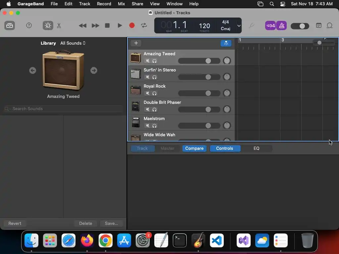Go to next patch with right arrow
This screenshot has height=254, width=339.
[x=94, y=70]
